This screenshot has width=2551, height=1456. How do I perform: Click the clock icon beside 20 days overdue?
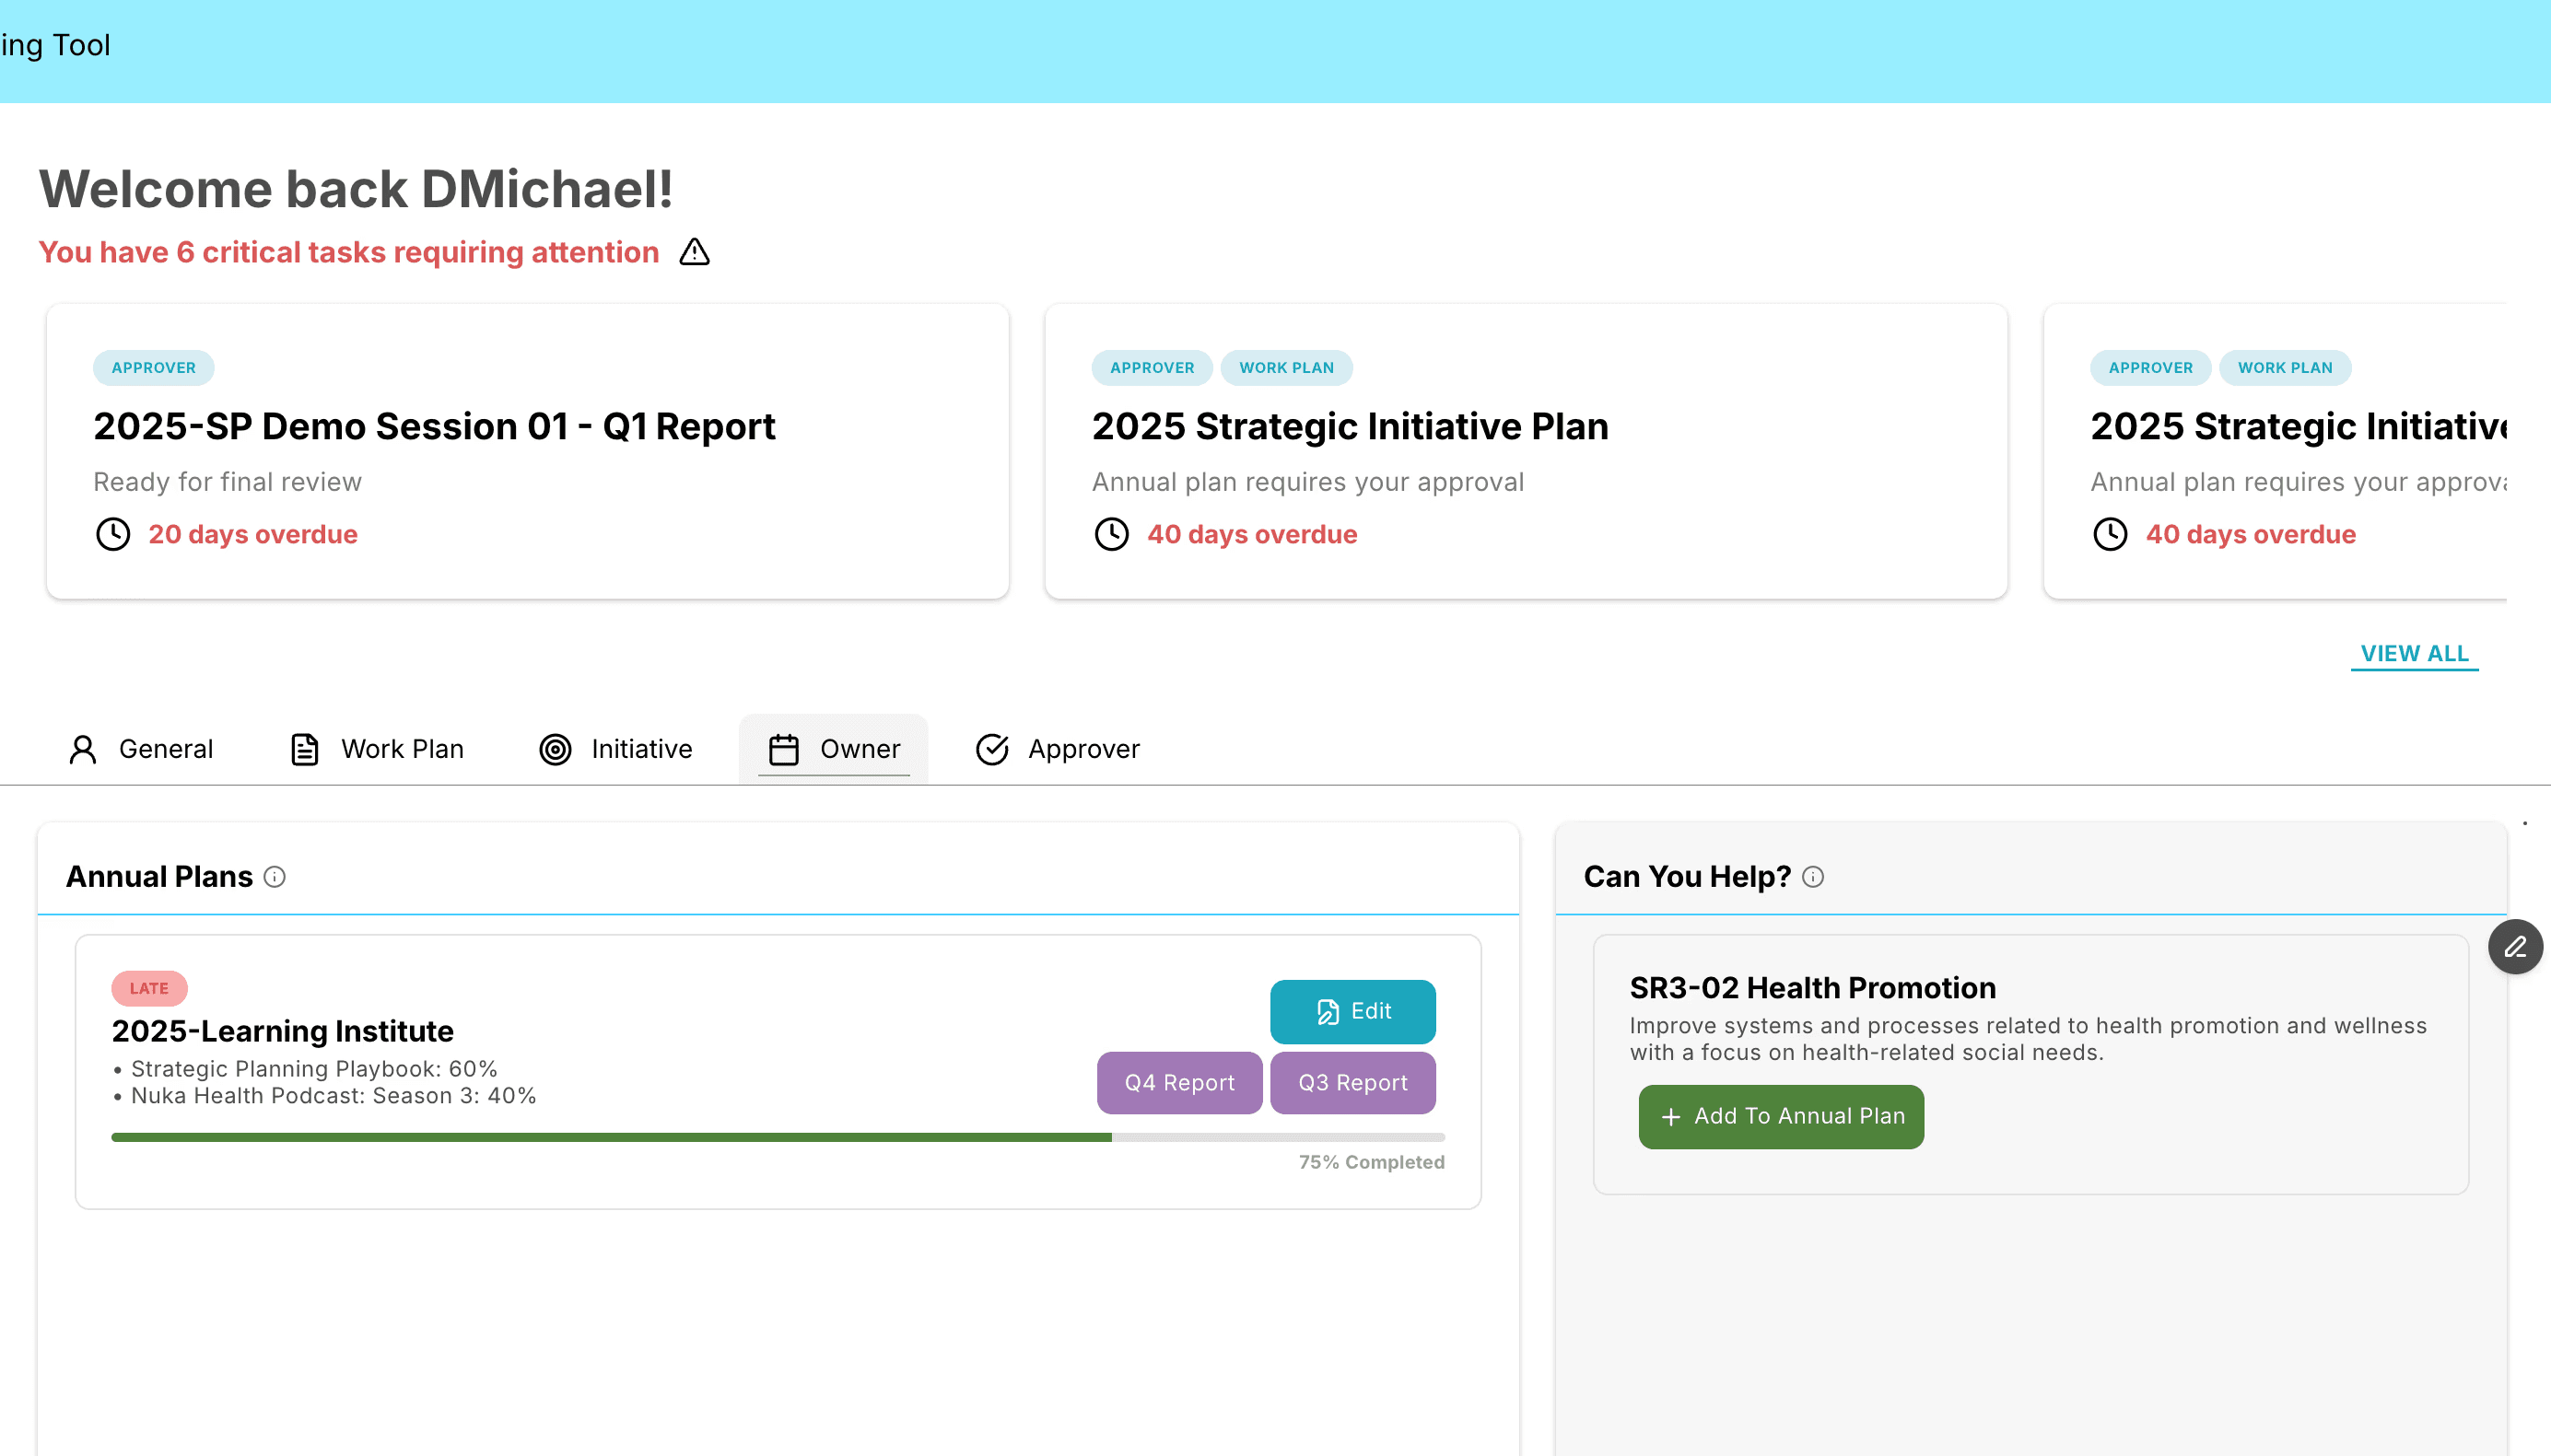(x=113, y=534)
